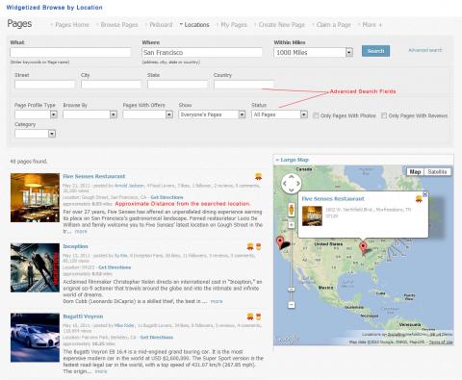This screenshot has width=462, height=380.
Task: Zoom out with the map minus button
Action: coord(292,304)
